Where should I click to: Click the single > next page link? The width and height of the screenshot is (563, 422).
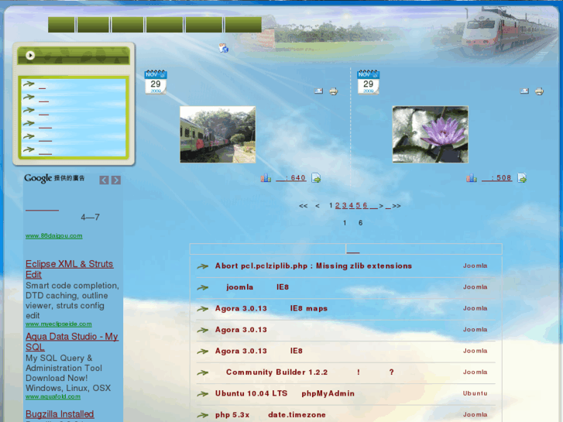380,206
